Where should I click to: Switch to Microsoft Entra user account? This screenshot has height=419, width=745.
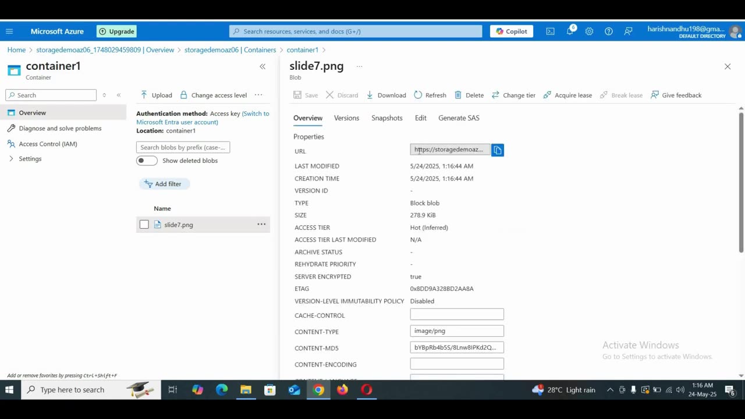pyautogui.click(x=203, y=118)
